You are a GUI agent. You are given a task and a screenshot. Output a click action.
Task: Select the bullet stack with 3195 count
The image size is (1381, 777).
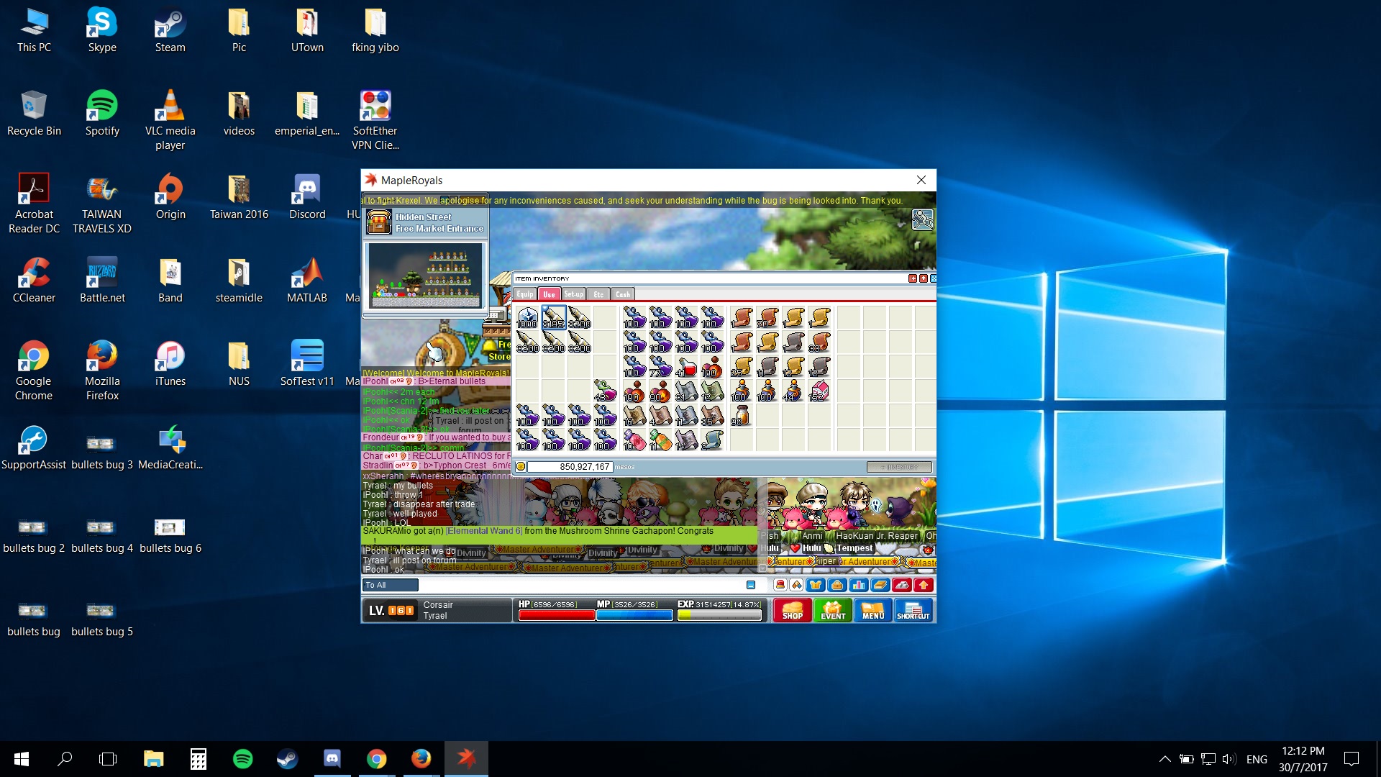point(553,317)
